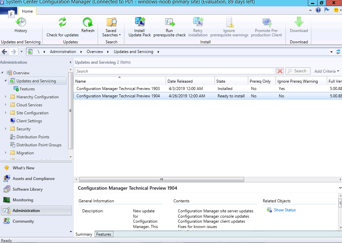The width and height of the screenshot is (342, 243).
Task: Open the address bar dropdown arrow
Action: pyautogui.click(x=331, y=52)
